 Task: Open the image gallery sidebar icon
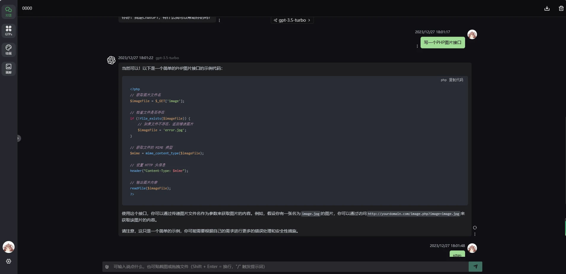click(x=9, y=69)
